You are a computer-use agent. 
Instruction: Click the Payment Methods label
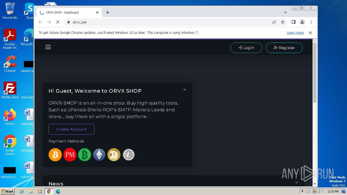coord(66,141)
